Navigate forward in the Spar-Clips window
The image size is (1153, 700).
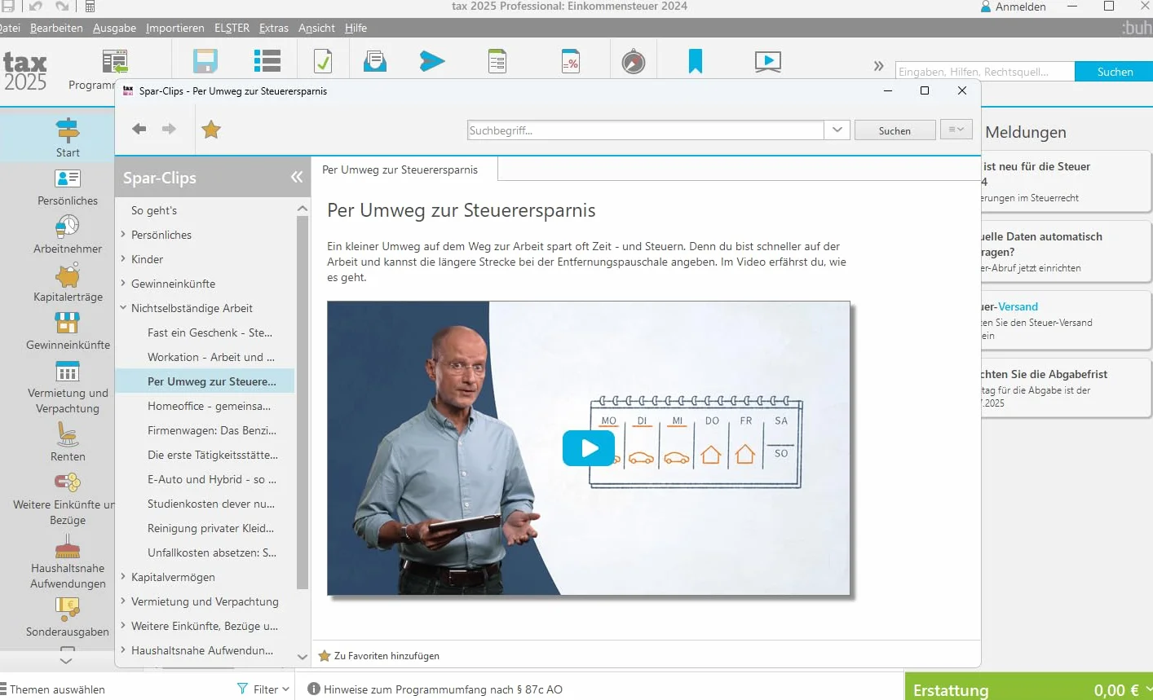pyautogui.click(x=169, y=129)
